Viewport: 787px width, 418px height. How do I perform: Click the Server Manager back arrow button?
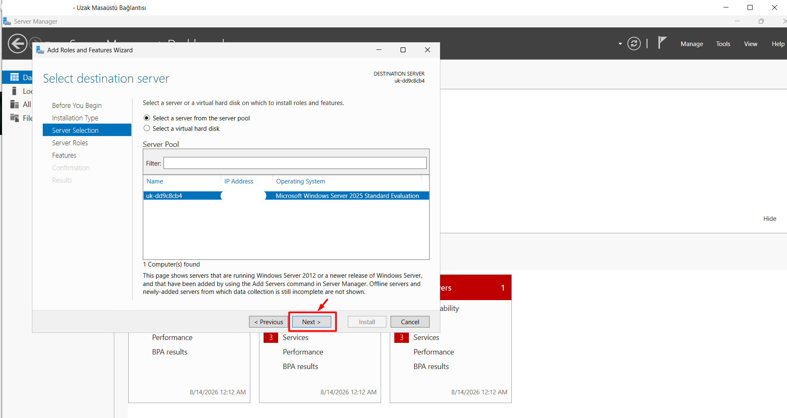(x=17, y=44)
